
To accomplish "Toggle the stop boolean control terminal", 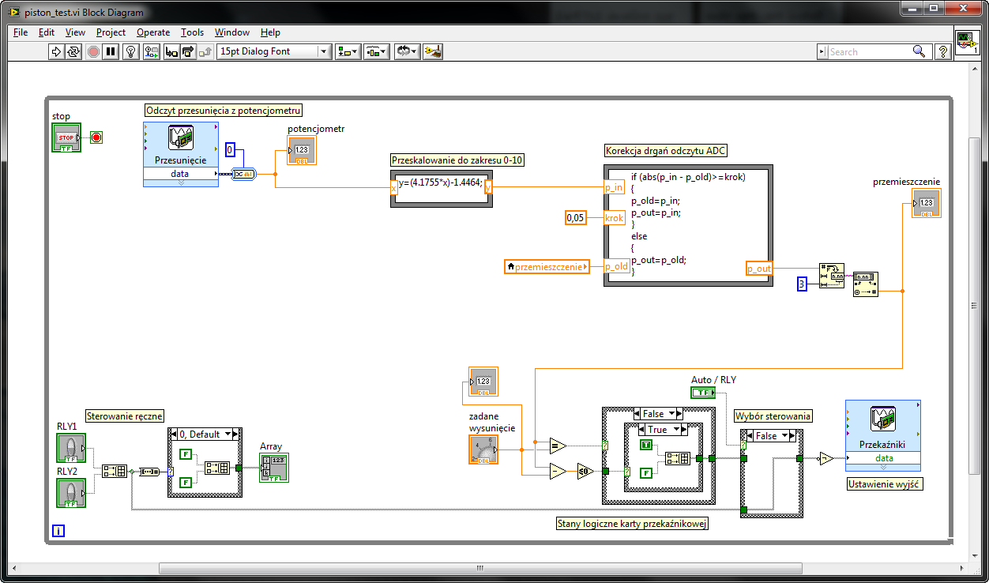I will [x=66, y=137].
